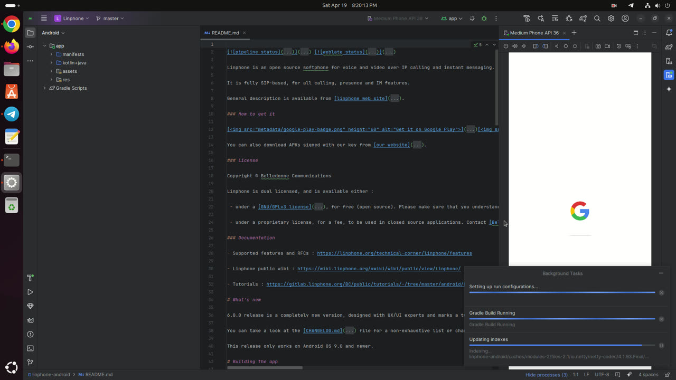This screenshot has width=676, height=380.
Task: Open the Commit tool window
Action: [30, 46]
